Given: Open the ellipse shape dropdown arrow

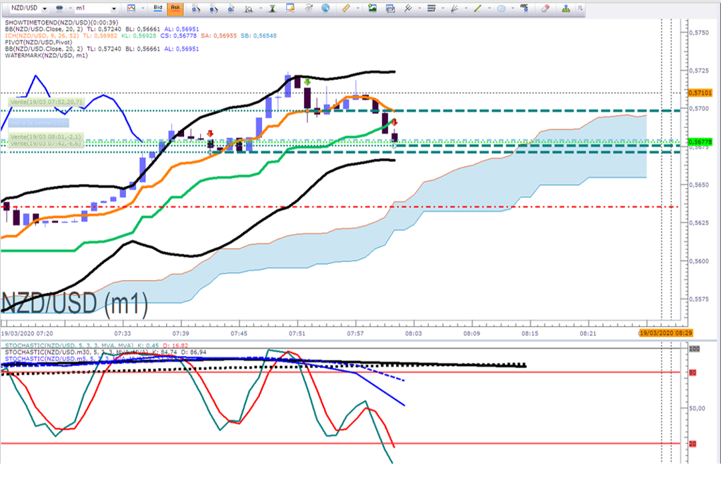Looking at the screenshot, I should 513,8.
